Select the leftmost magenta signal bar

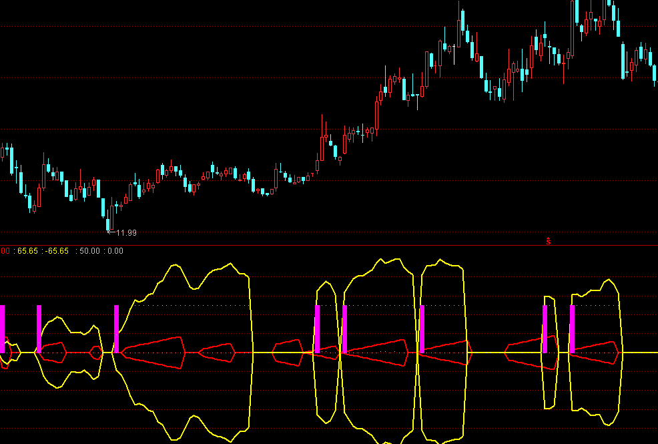(2, 327)
